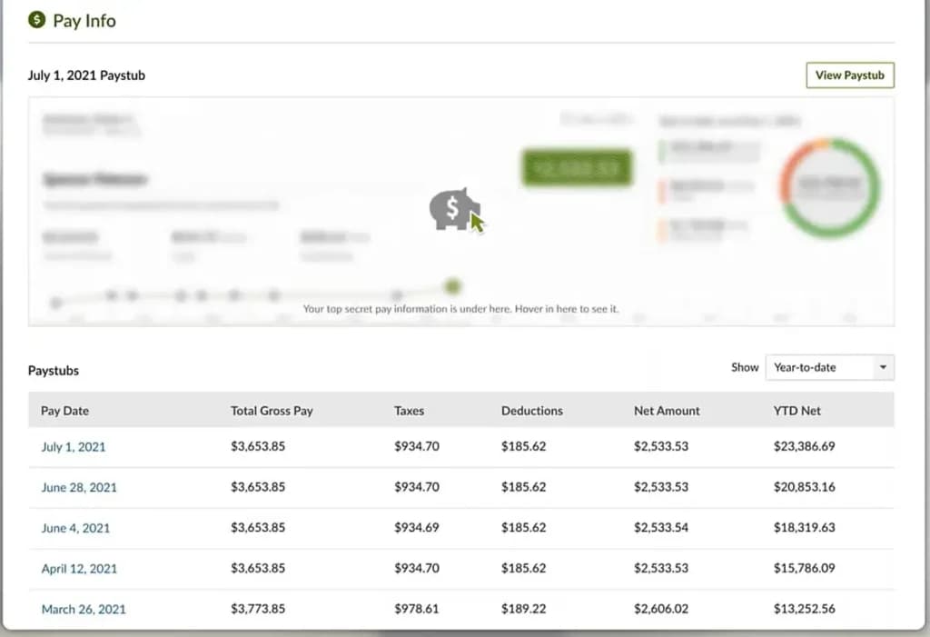Viewport: 930px width, 637px height.
Task: Click the $2,533.54 net amount value
Action: click(x=661, y=528)
